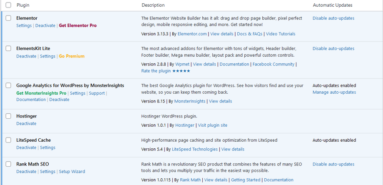
Task: Click the Rank Math SEO plugin name
Action: pyautogui.click(x=33, y=164)
